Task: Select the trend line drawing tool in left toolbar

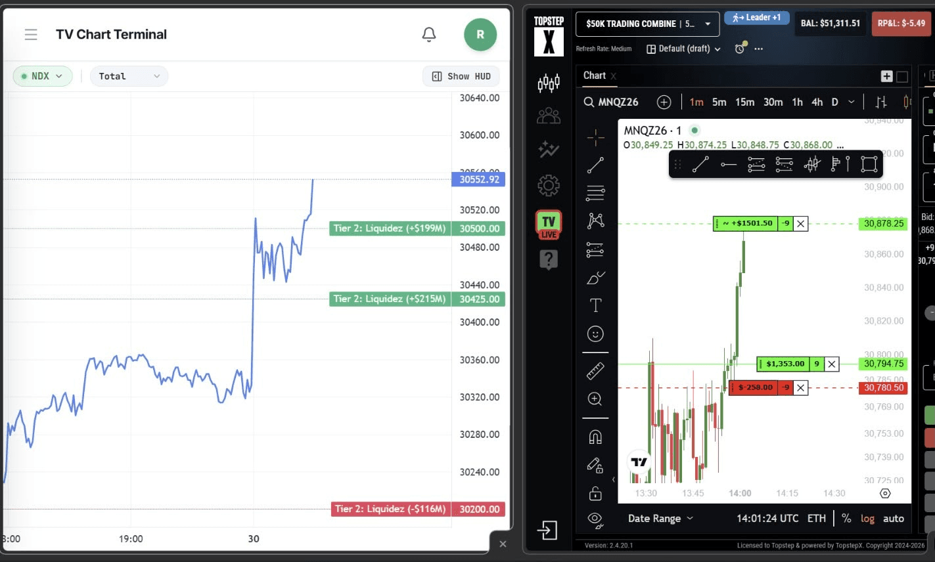Action: (x=595, y=165)
